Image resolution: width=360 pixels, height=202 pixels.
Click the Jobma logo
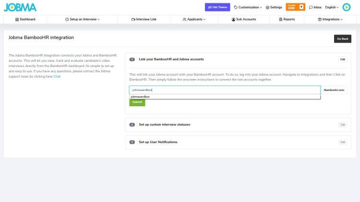[x=20, y=7]
